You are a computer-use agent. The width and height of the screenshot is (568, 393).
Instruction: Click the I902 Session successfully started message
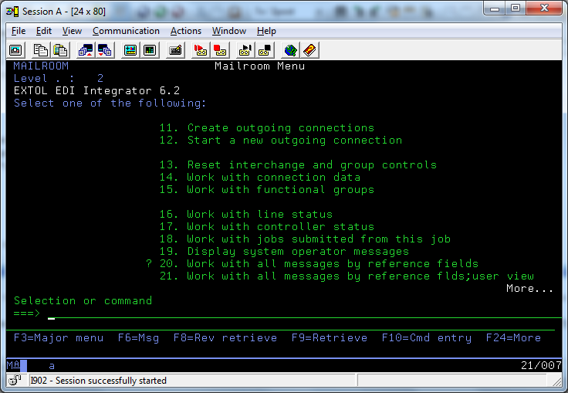99,381
